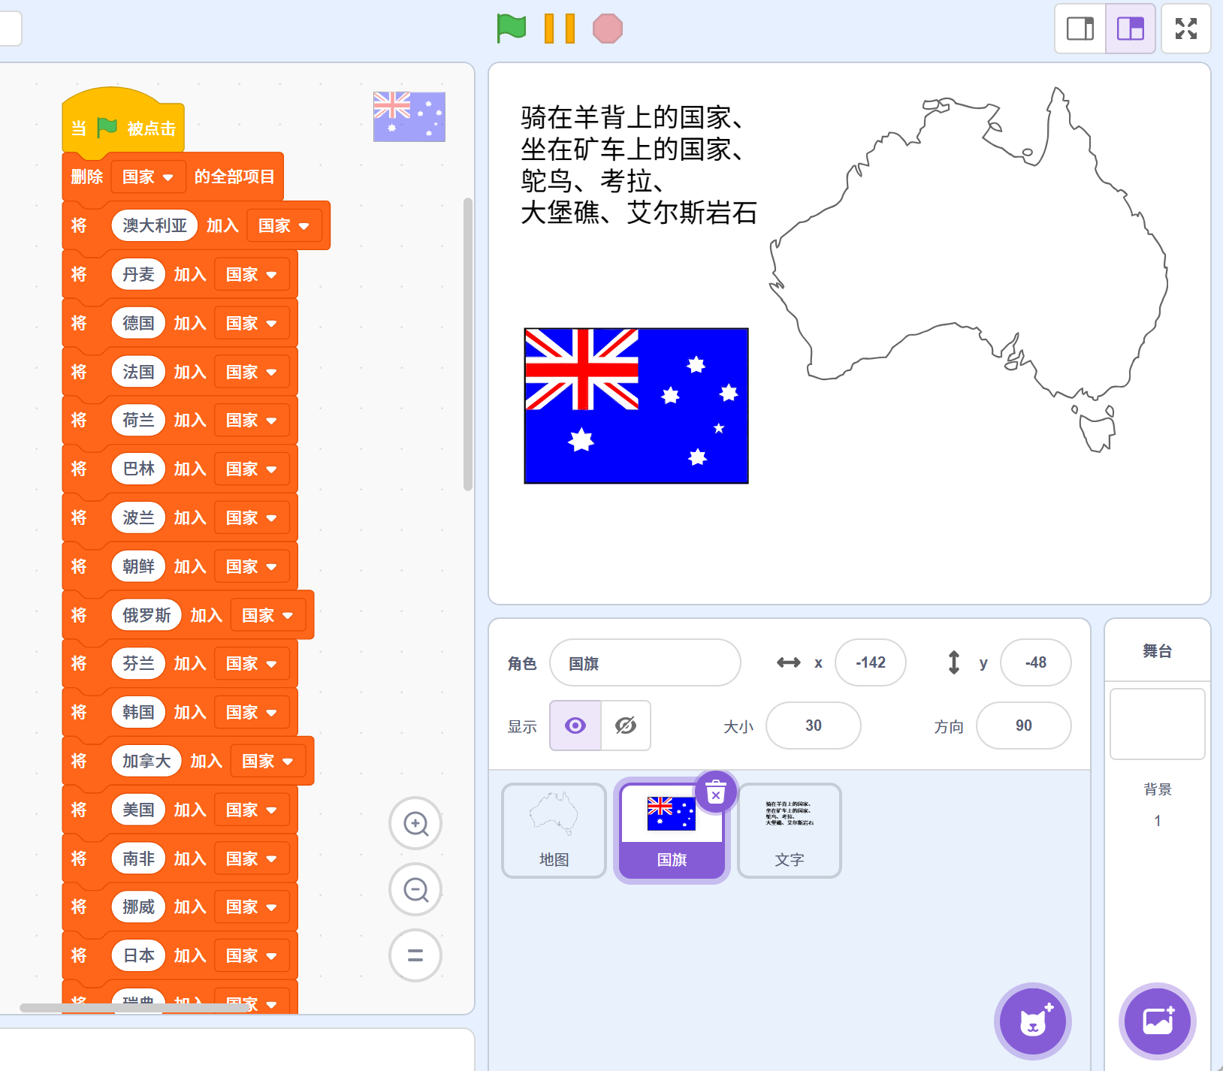
Task: Switch to large stage layout
Action: (1130, 29)
